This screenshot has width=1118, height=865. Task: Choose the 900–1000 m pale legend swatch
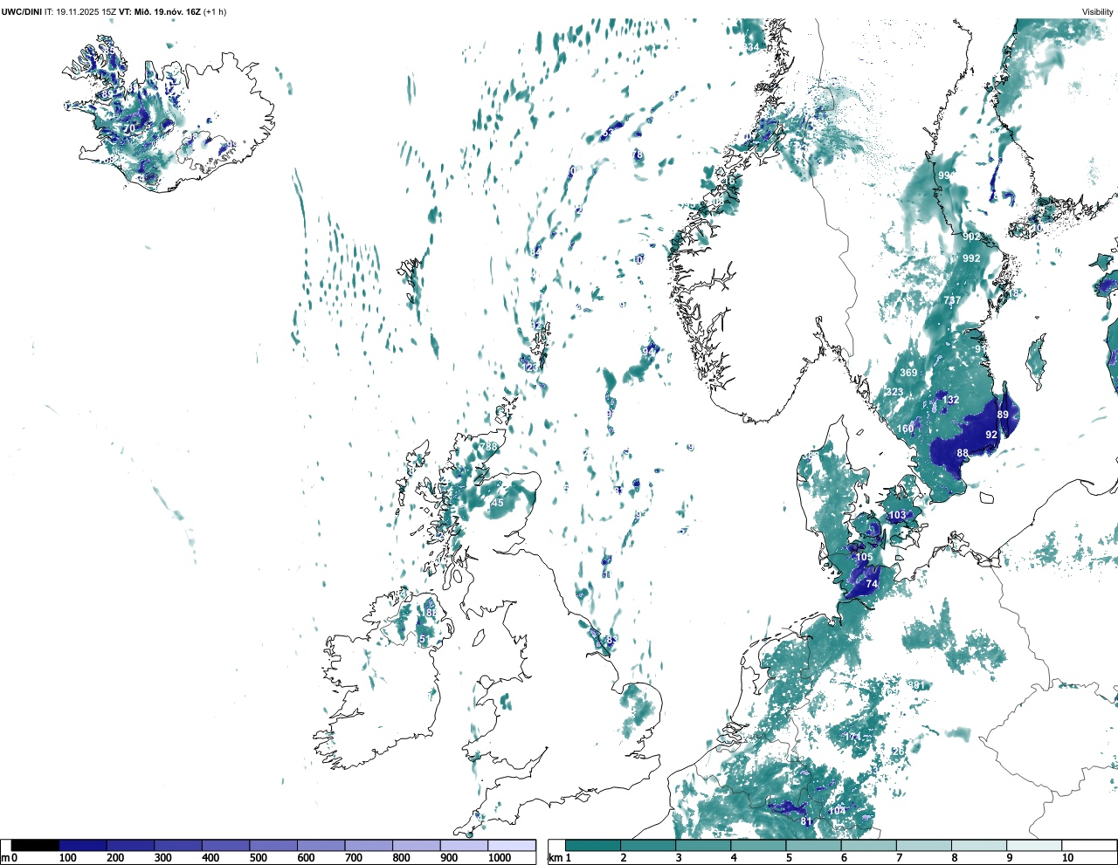pyautogui.click(x=464, y=845)
